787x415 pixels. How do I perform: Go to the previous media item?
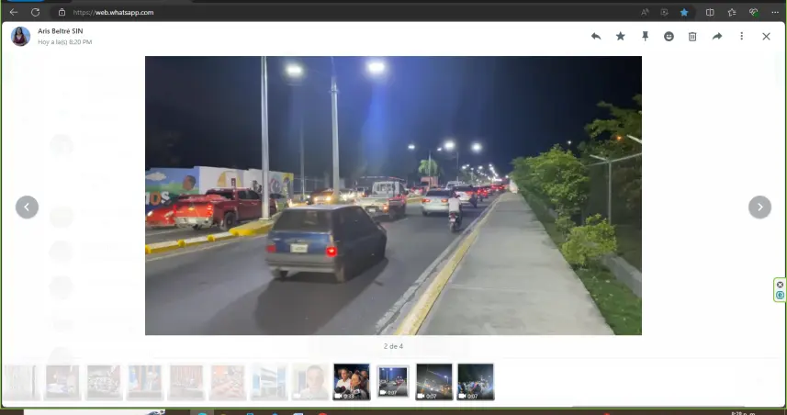click(27, 207)
